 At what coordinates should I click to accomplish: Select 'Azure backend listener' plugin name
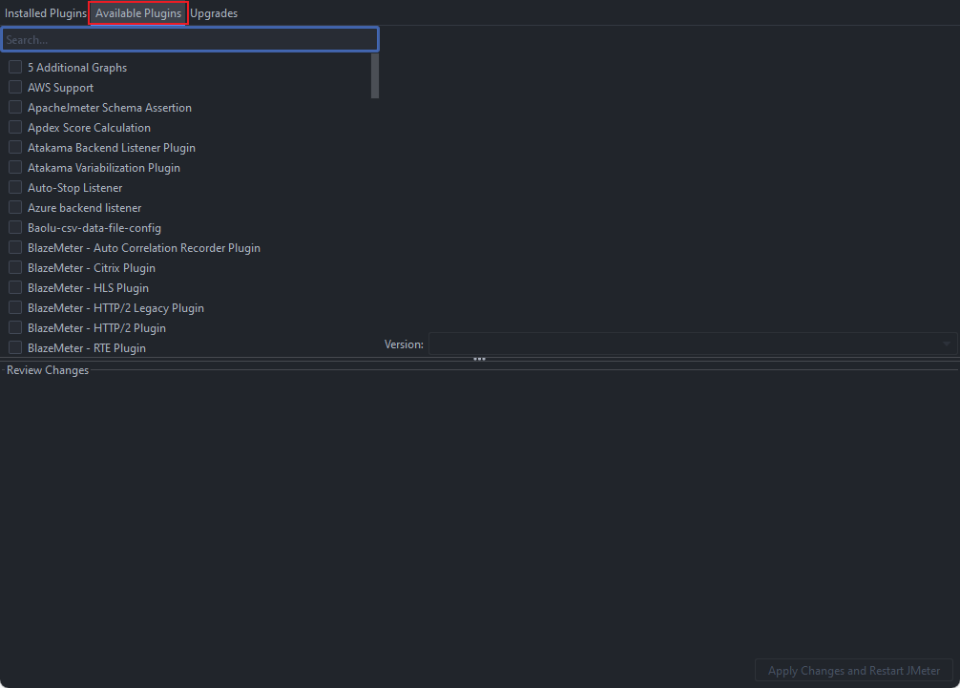pyautogui.click(x=85, y=208)
